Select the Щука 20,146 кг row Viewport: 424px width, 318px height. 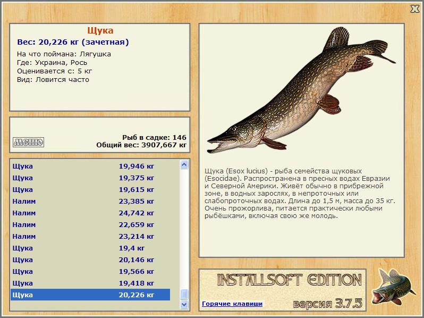click(x=90, y=260)
